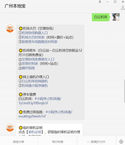The image size is (125, 145).
Task: Maximize the chat window
Action: click(115, 2)
